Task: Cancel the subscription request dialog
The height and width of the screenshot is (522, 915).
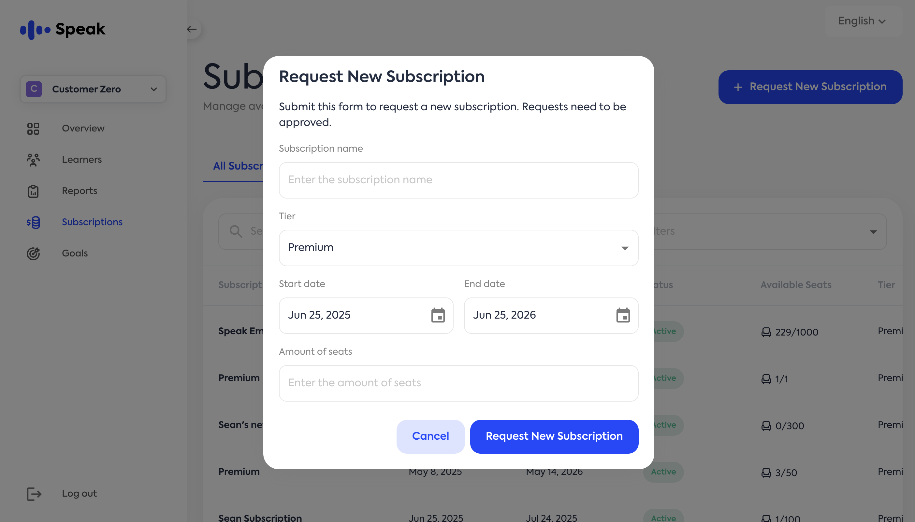Action: click(430, 436)
